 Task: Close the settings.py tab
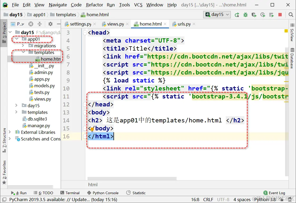point(95,24)
